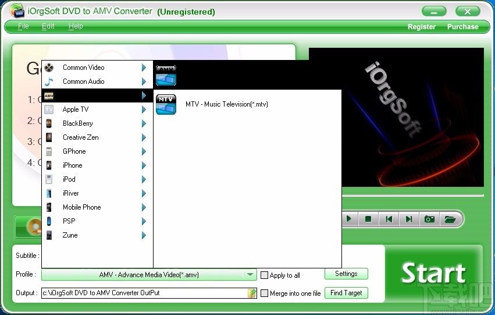Enable the Apply to all checkbox
Viewport: 495px width, 315px height.
coord(264,275)
